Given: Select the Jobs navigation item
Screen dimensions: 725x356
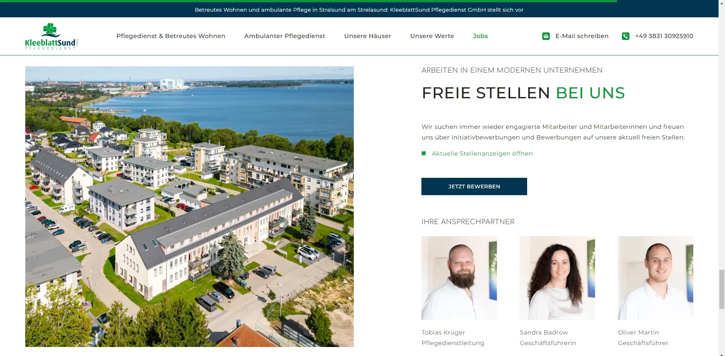Looking at the screenshot, I should pyautogui.click(x=480, y=36).
